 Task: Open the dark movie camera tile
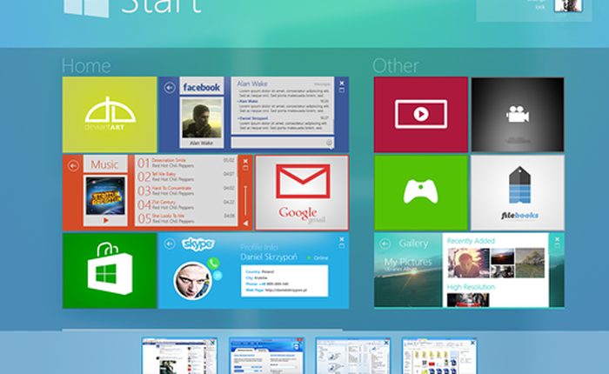tap(518, 115)
